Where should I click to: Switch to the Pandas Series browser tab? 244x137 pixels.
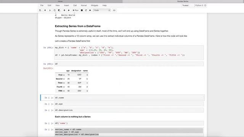(x=183, y=2)
